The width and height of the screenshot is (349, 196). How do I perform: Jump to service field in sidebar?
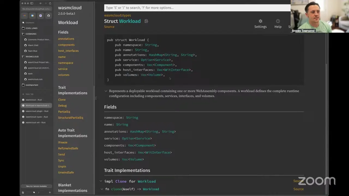point(63,69)
